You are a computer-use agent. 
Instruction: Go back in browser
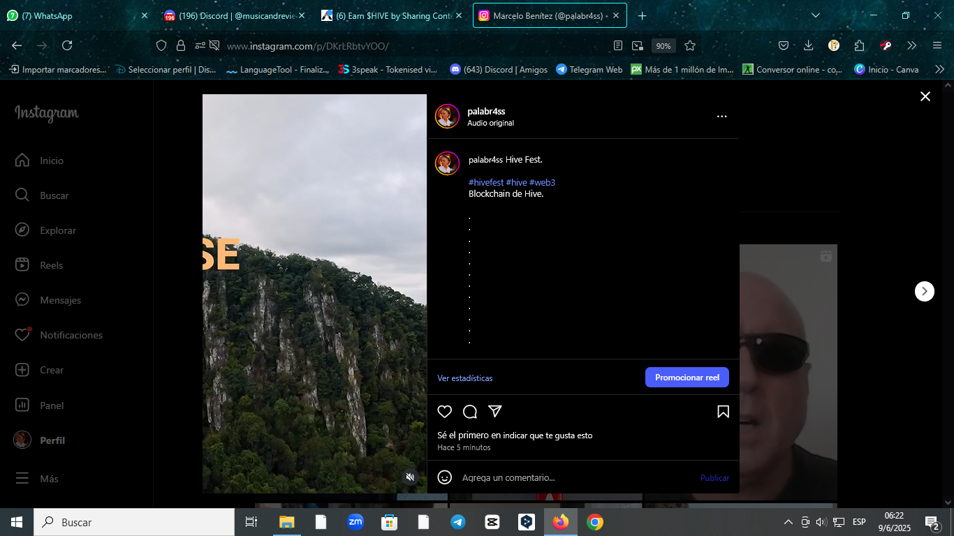pos(17,45)
